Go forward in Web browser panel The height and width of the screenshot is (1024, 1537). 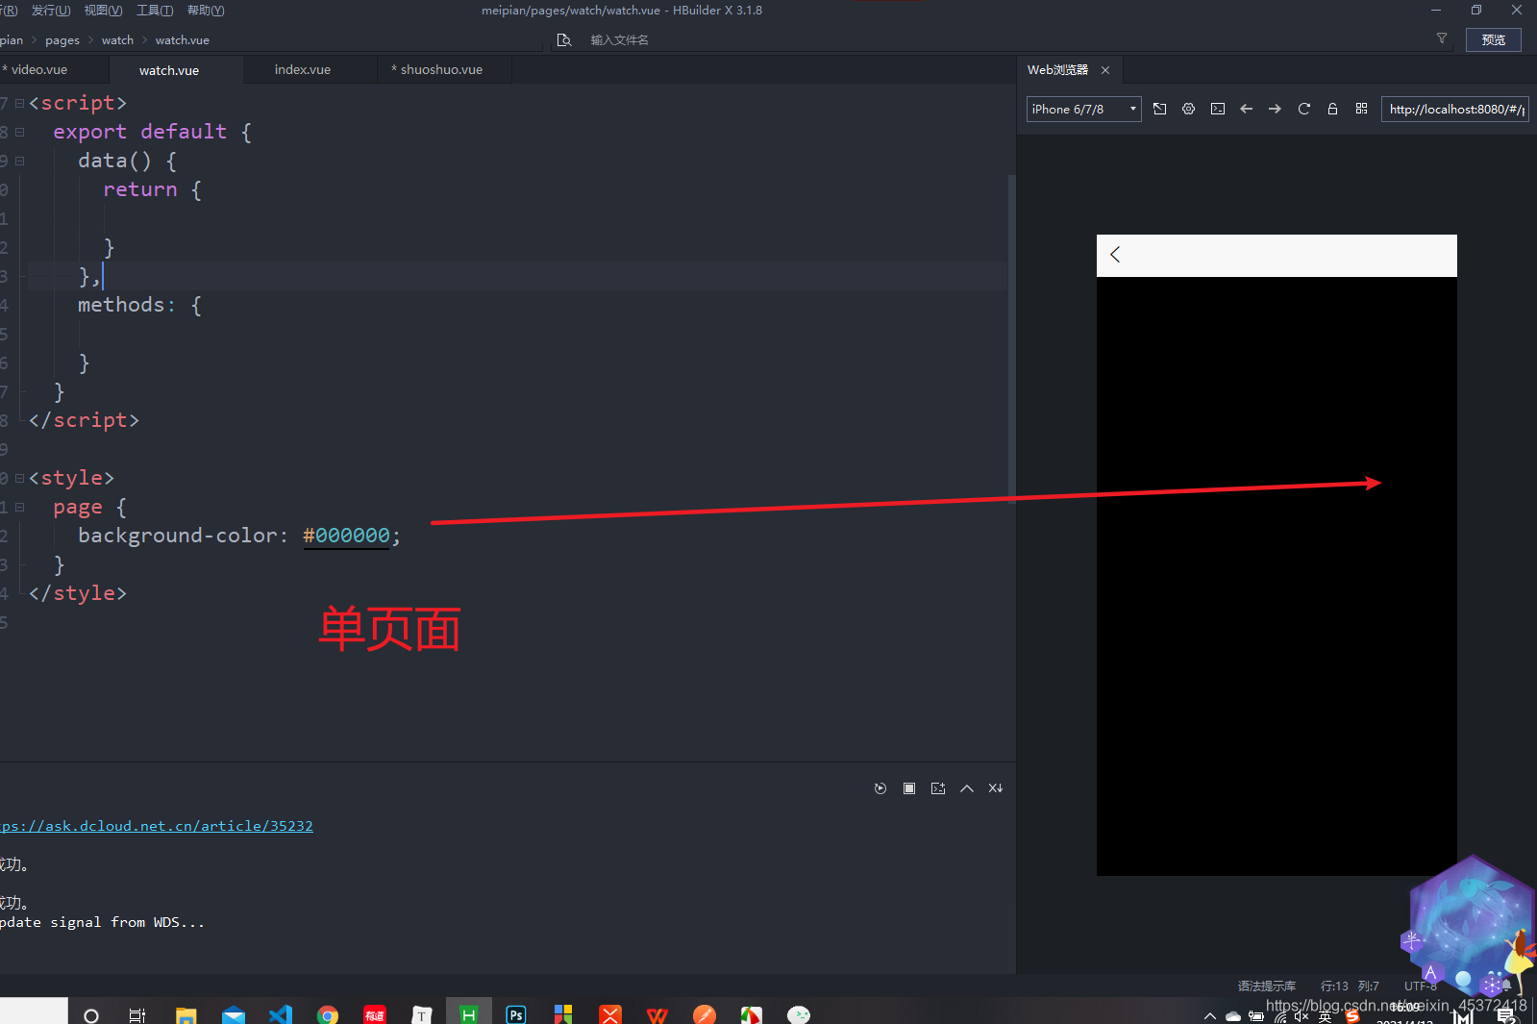(x=1275, y=109)
